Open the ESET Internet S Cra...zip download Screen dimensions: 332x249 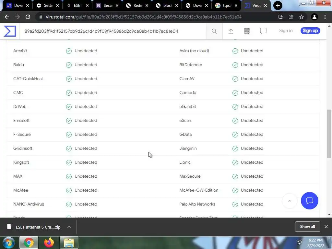(38, 227)
